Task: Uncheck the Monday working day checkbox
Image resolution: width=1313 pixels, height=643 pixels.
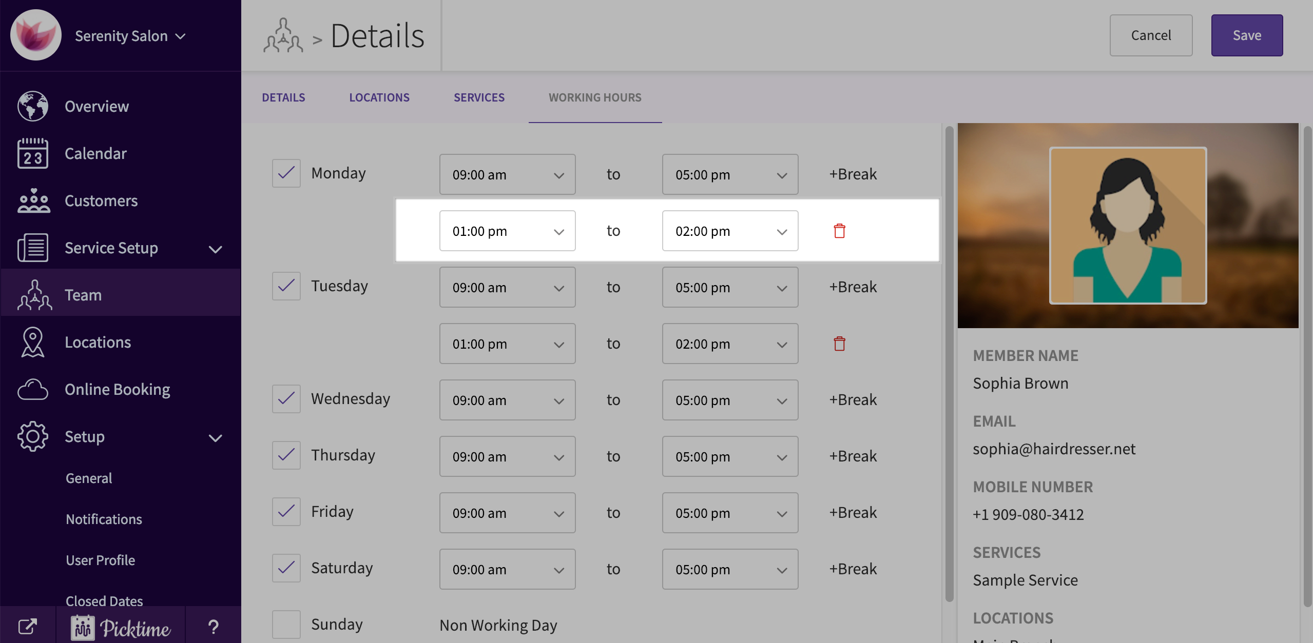Action: click(286, 173)
